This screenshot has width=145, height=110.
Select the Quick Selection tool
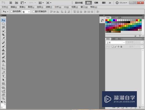[3, 31]
